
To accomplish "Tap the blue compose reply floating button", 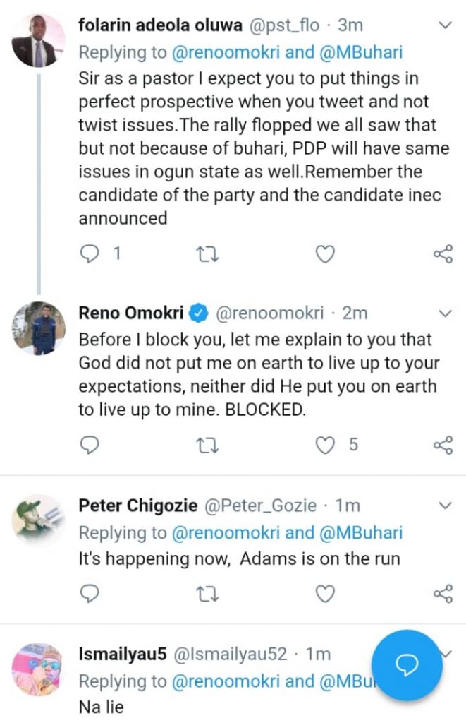I will (407, 664).
